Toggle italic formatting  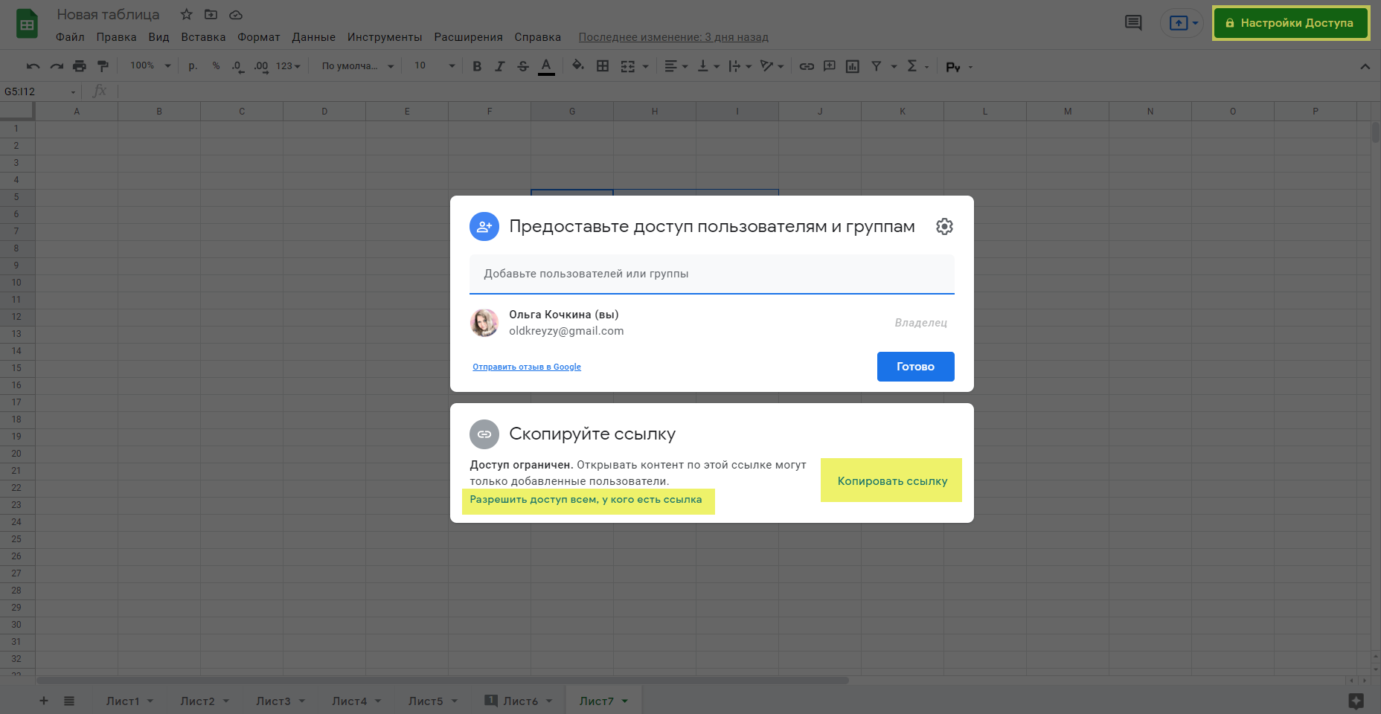coord(500,67)
